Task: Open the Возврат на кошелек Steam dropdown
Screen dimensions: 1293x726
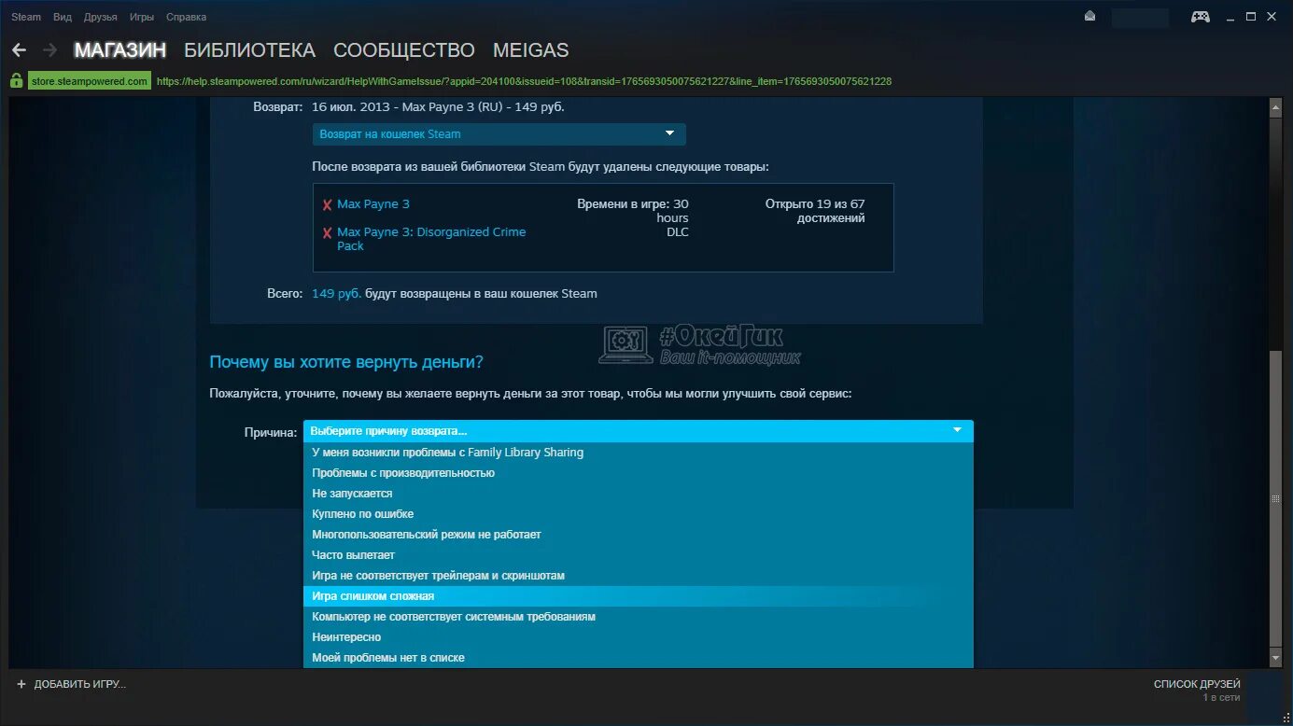Action: click(499, 134)
